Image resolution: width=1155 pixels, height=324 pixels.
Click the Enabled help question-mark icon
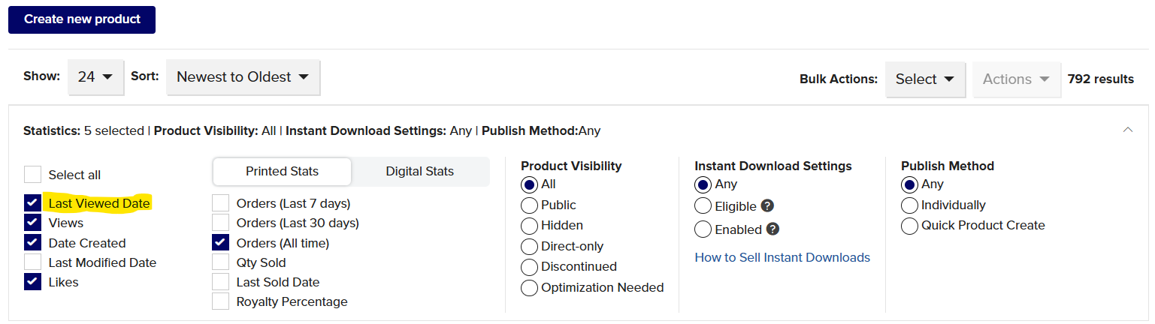pos(773,229)
